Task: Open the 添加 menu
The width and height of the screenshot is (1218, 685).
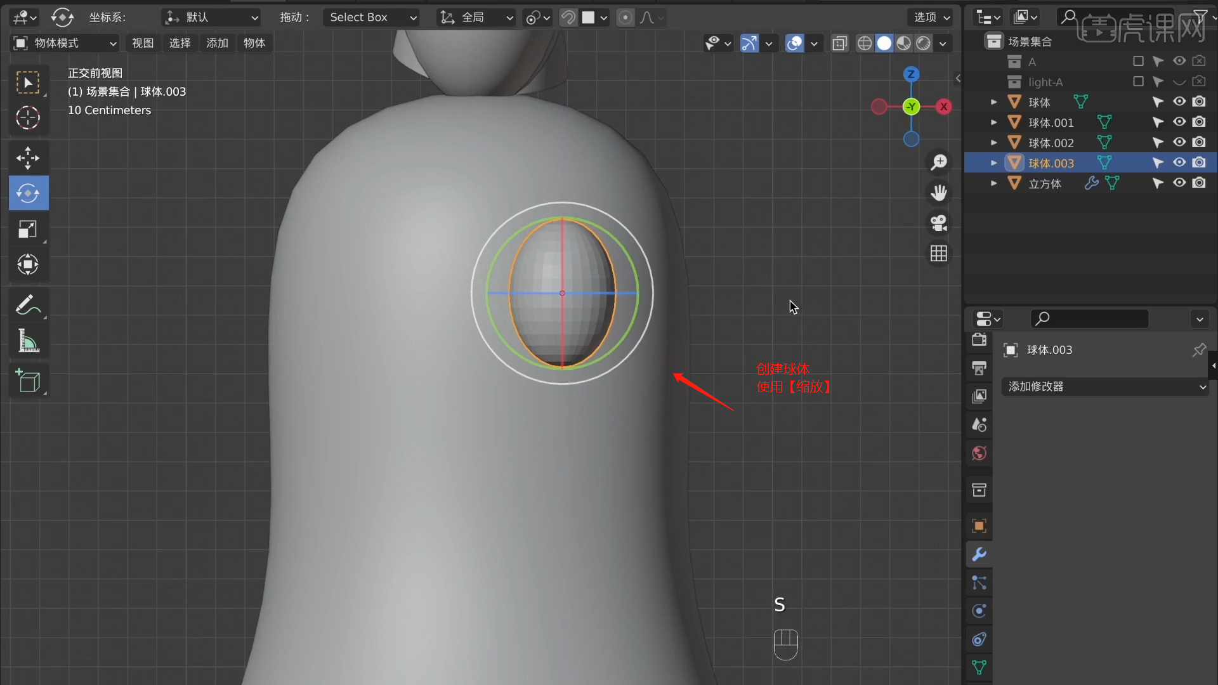Action: point(217,43)
